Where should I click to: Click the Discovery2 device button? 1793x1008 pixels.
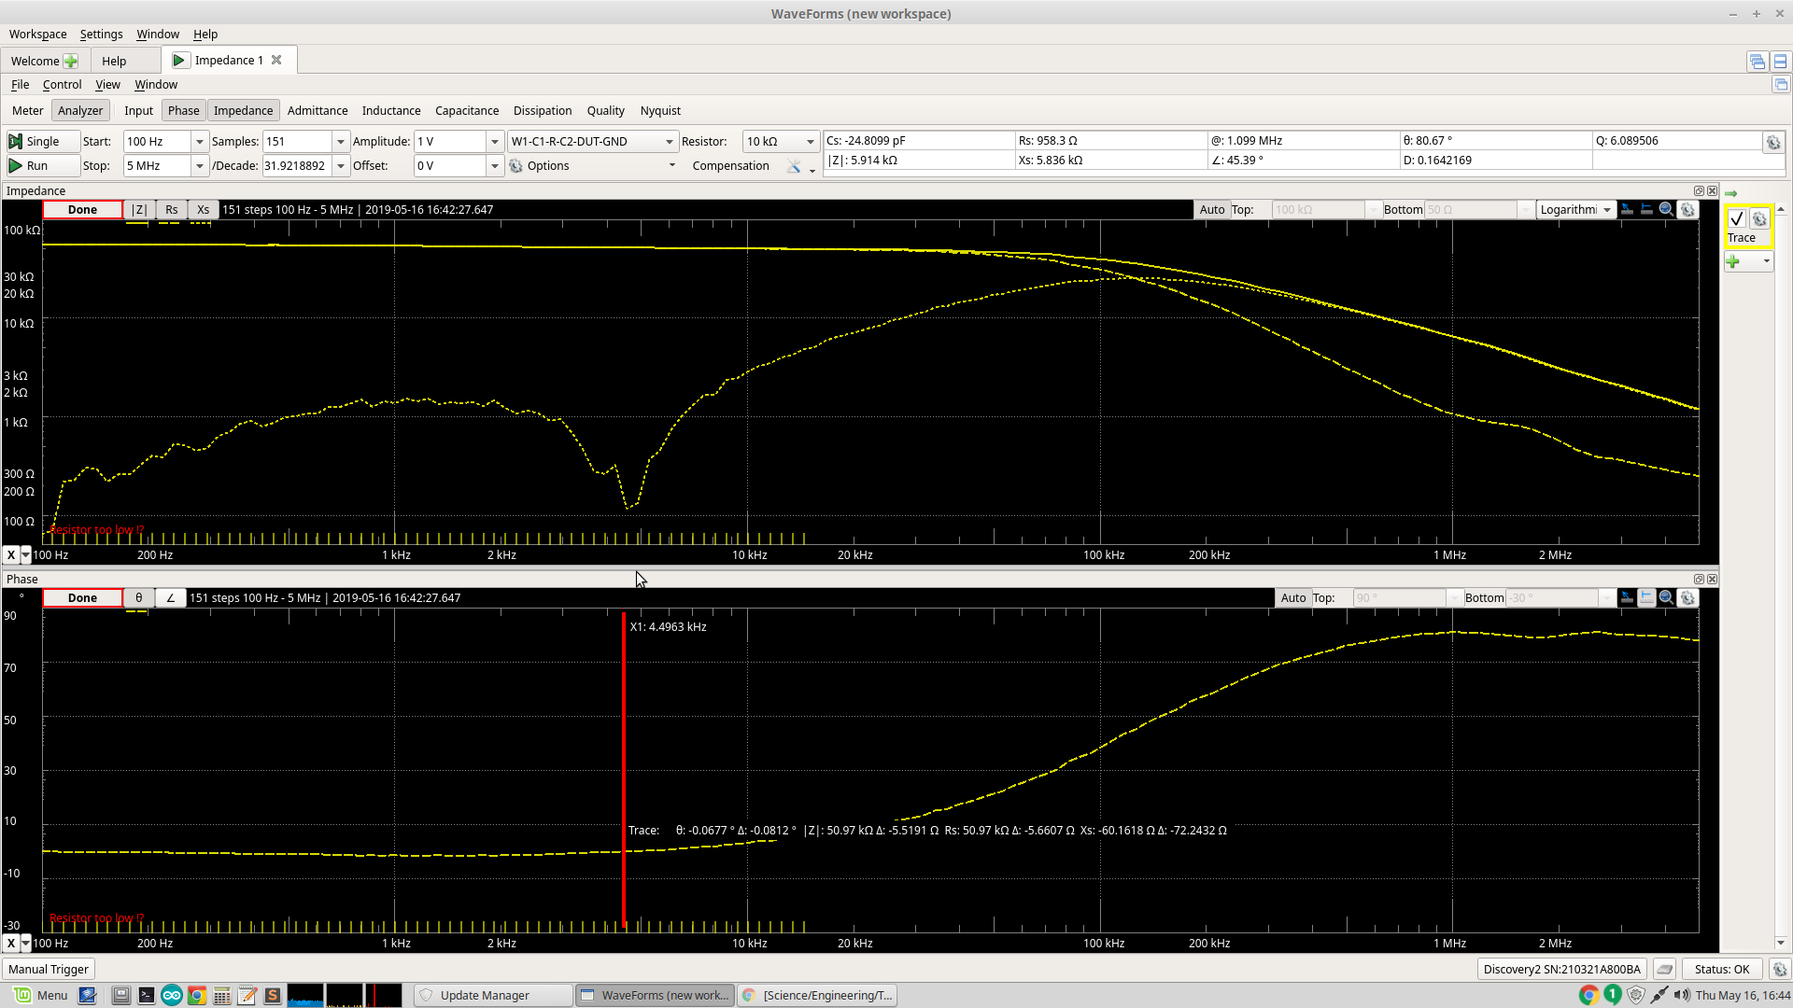pyautogui.click(x=1561, y=969)
